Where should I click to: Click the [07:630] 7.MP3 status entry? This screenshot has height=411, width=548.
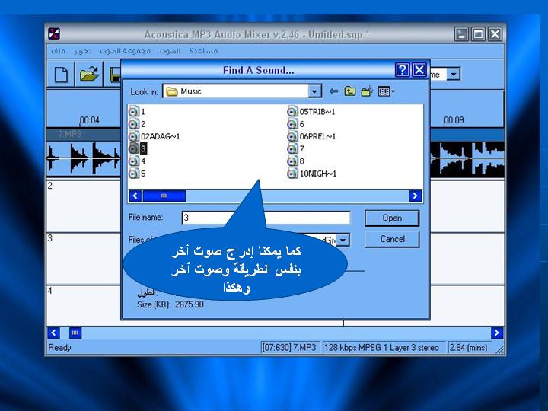[x=289, y=348]
